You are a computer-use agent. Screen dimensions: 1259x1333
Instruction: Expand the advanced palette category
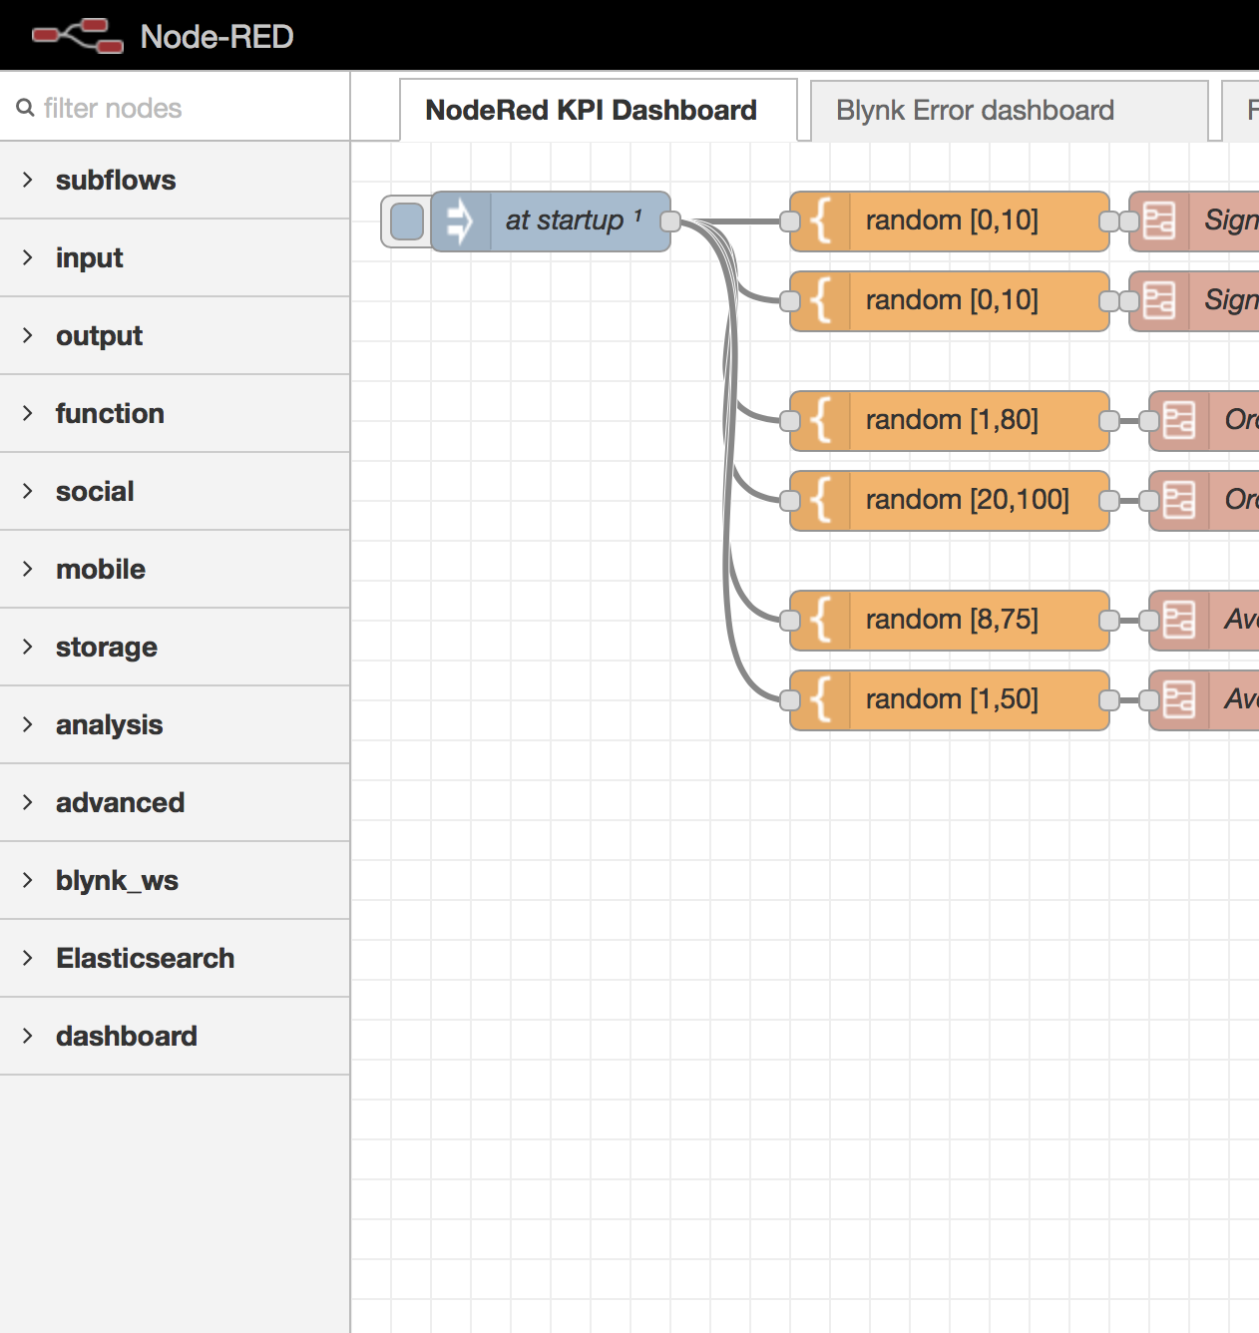point(175,803)
